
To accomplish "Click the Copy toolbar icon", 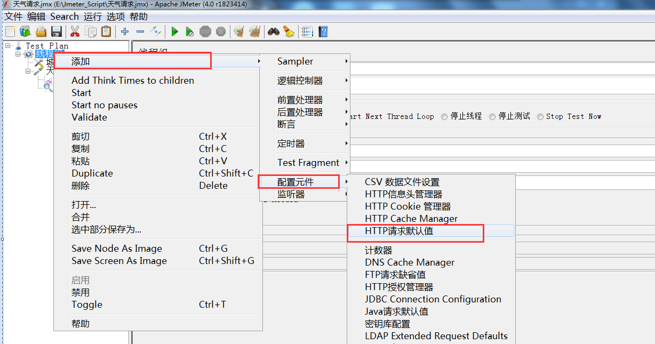I will click(x=91, y=31).
